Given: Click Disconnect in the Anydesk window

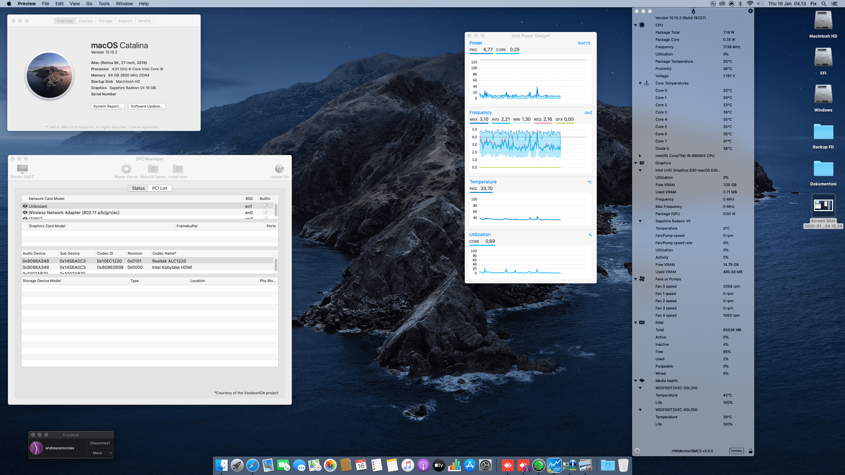Looking at the screenshot, I should (x=100, y=443).
